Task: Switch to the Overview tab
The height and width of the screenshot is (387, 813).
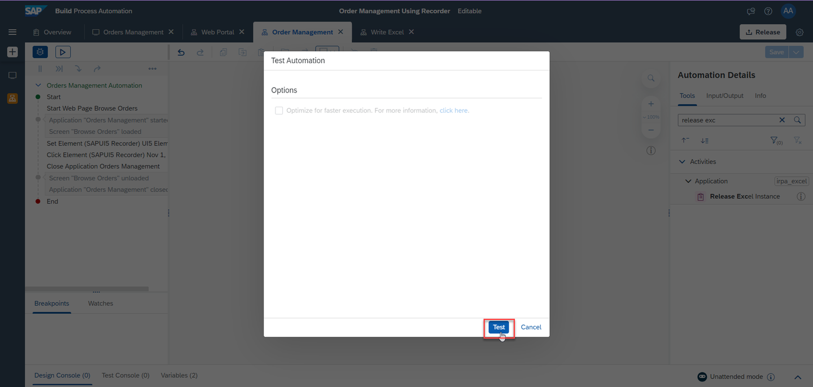Action: [x=52, y=32]
